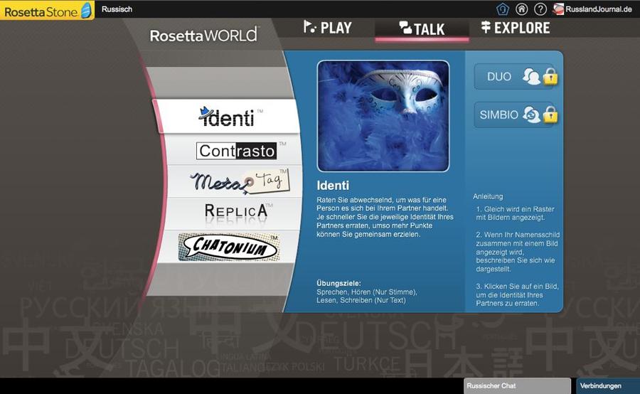Switch to the EXPLORE tab
The width and height of the screenshot is (640, 394).
click(x=516, y=28)
